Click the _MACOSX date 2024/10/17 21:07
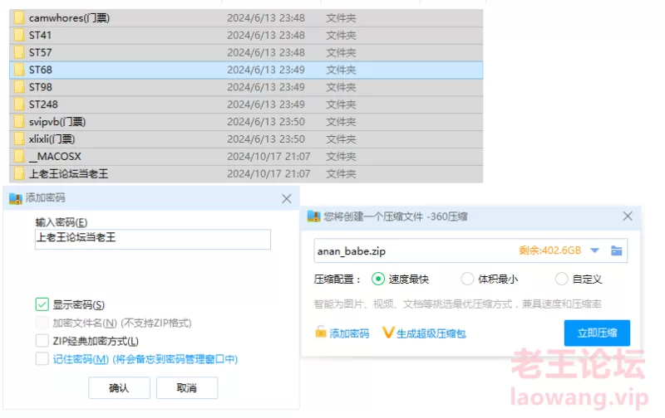 coord(268,157)
